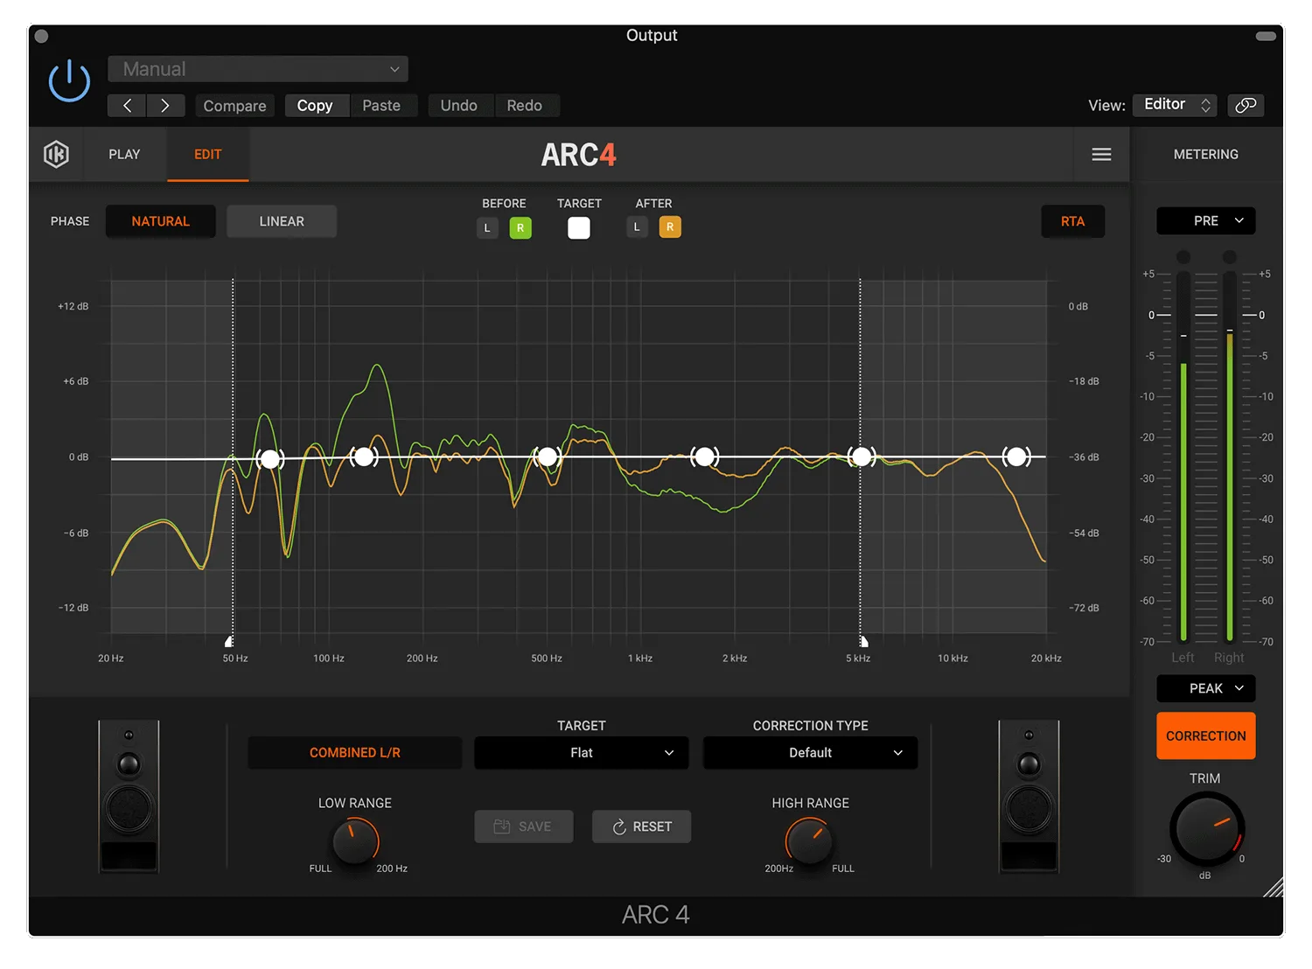Open the Correction Type Default dropdown
This screenshot has height=969, width=1312.
coord(811,753)
